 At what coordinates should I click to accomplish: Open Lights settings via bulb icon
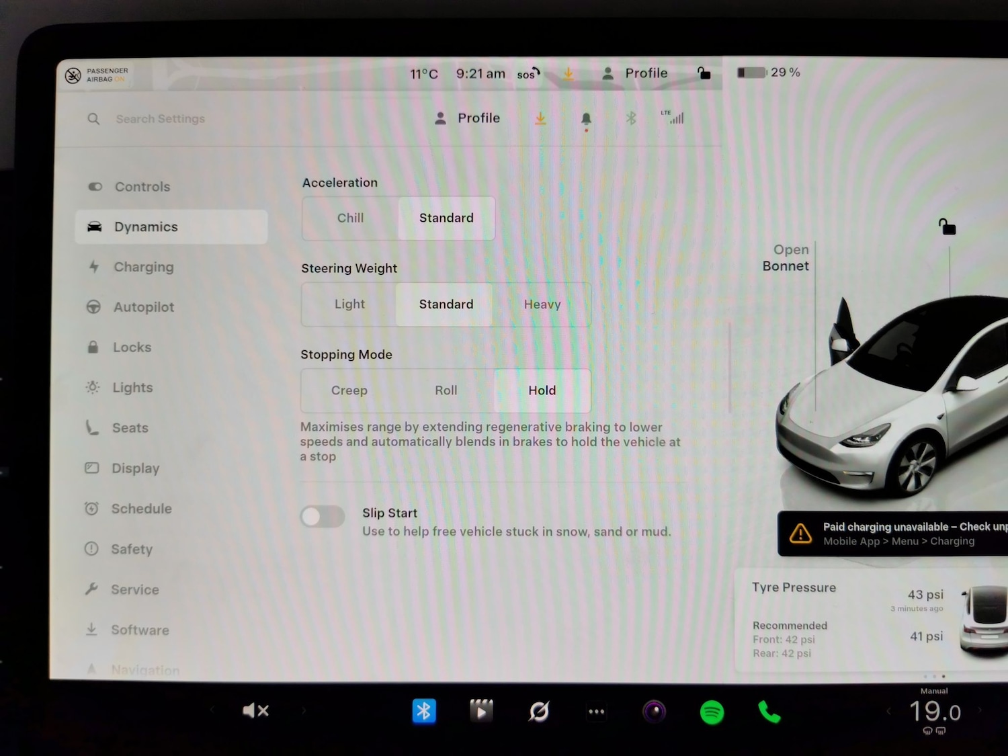[93, 388]
